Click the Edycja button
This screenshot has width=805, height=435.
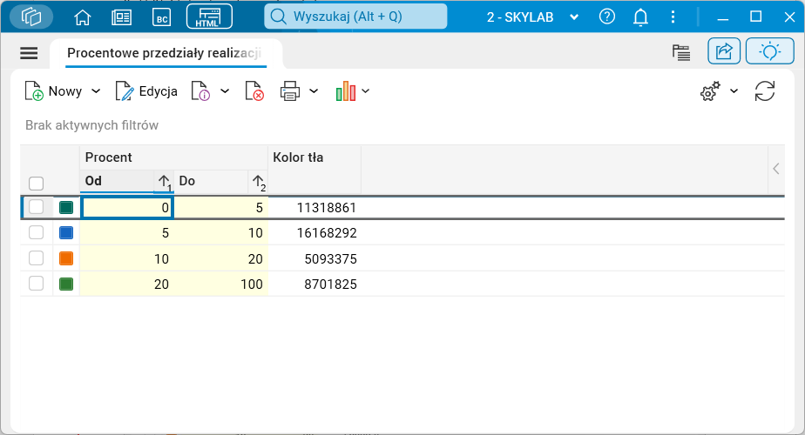[146, 91]
